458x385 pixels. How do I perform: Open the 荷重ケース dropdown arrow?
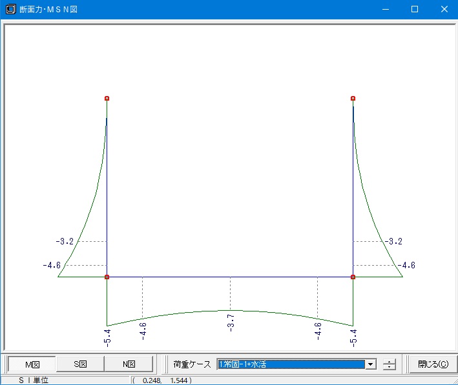pyautogui.click(x=371, y=364)
